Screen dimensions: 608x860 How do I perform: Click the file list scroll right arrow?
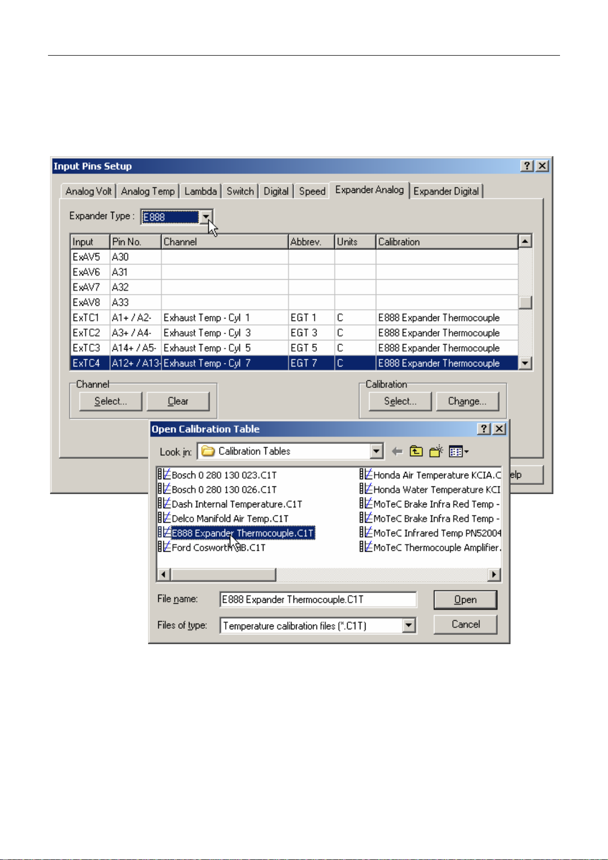pos(494,575)
